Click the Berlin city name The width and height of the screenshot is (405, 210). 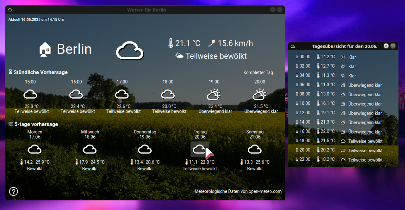(74, 49)
